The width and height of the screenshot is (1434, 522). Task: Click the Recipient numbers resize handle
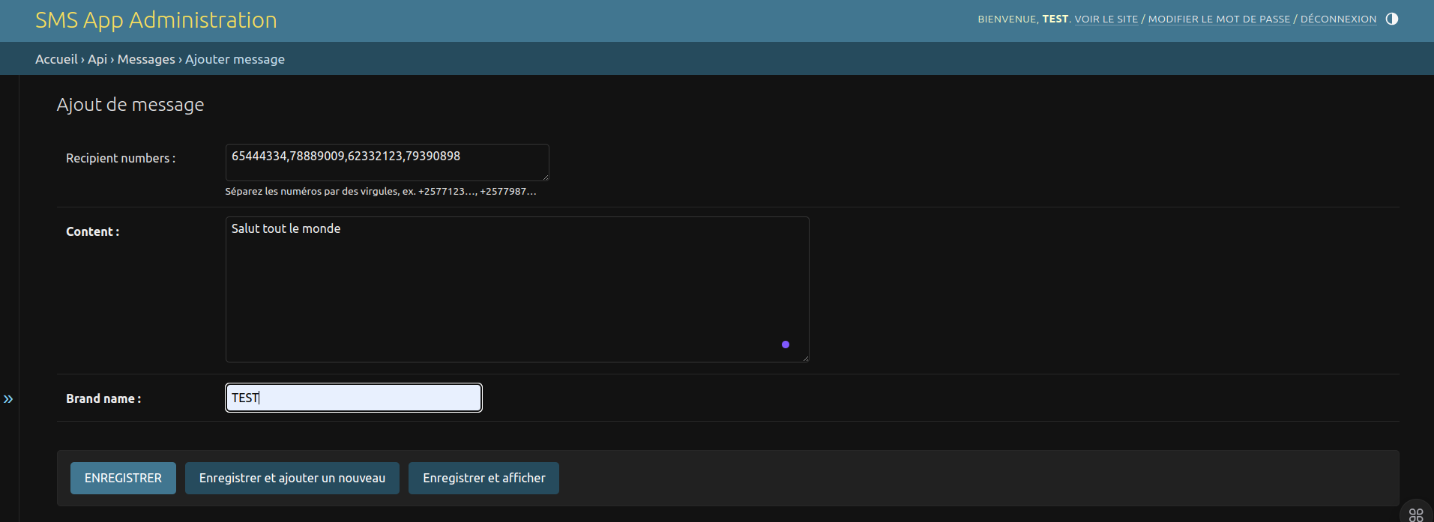point(546,177)
